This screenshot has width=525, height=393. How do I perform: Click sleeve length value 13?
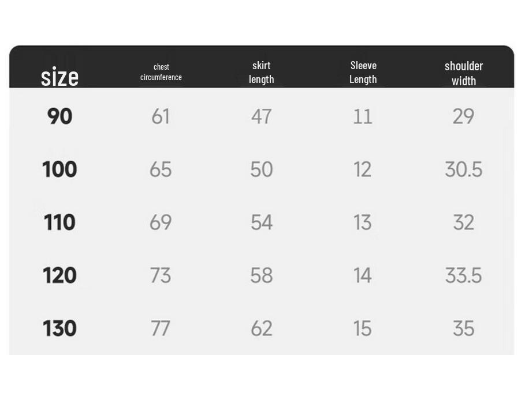(363, 222)
